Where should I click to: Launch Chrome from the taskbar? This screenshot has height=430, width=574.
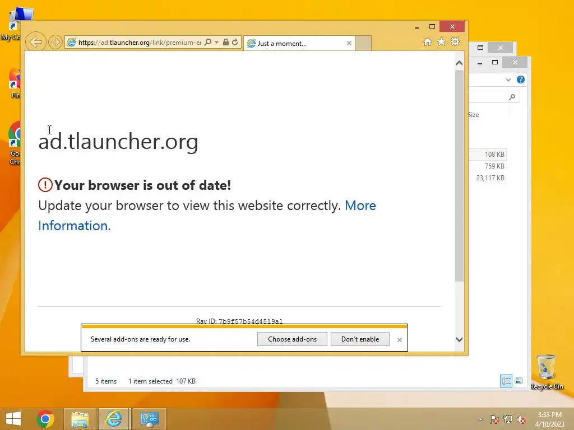point(45,419)
